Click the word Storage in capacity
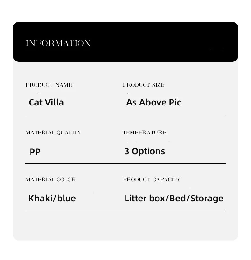The image size is (251, 260). click(207, 199)
